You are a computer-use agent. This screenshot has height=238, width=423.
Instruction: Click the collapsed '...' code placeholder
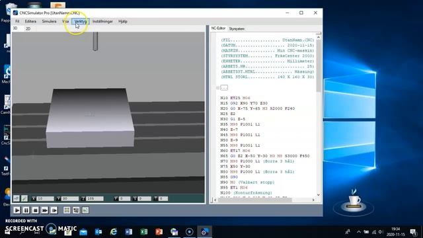[224, 88]
